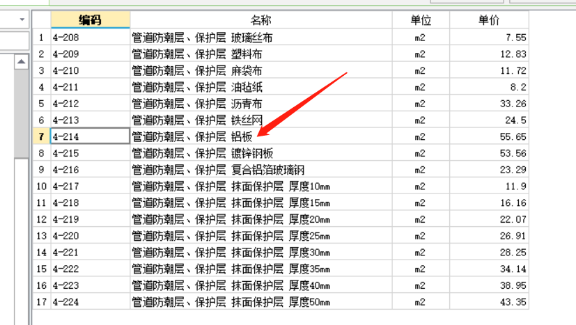
Task: Click the 单位 column header
Action: click(421, 19)
